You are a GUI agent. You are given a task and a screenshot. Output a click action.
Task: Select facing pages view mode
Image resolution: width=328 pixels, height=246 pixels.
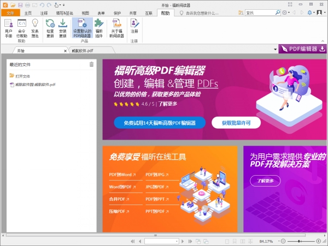(x=242, y=242)
